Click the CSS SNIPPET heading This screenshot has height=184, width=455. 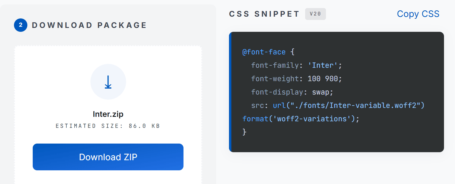click(264, 14)
